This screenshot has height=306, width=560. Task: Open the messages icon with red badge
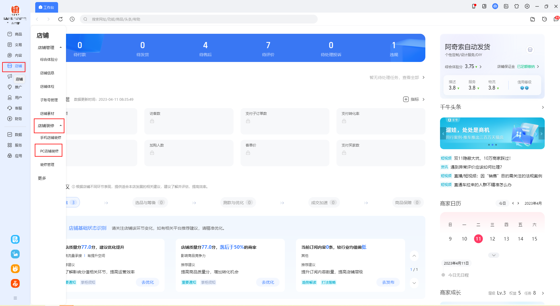click(x=556, y=19)
